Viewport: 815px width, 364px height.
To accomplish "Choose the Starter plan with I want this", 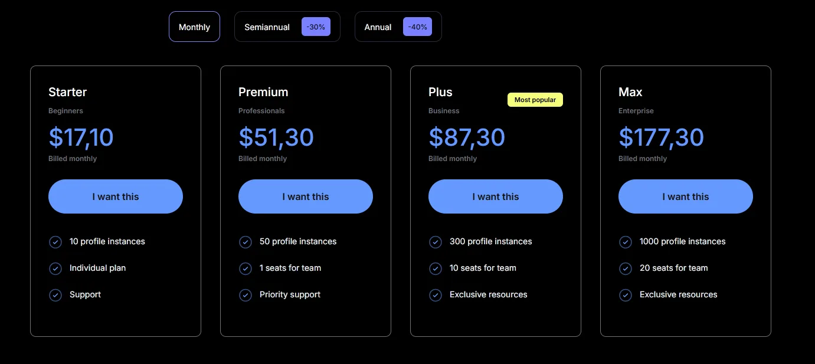I will (x=116, y=196).
